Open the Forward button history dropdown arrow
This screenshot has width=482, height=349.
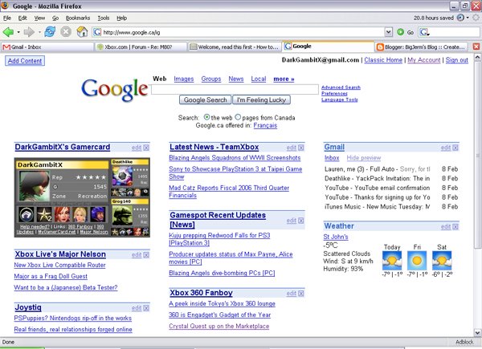tap(39, 32)
